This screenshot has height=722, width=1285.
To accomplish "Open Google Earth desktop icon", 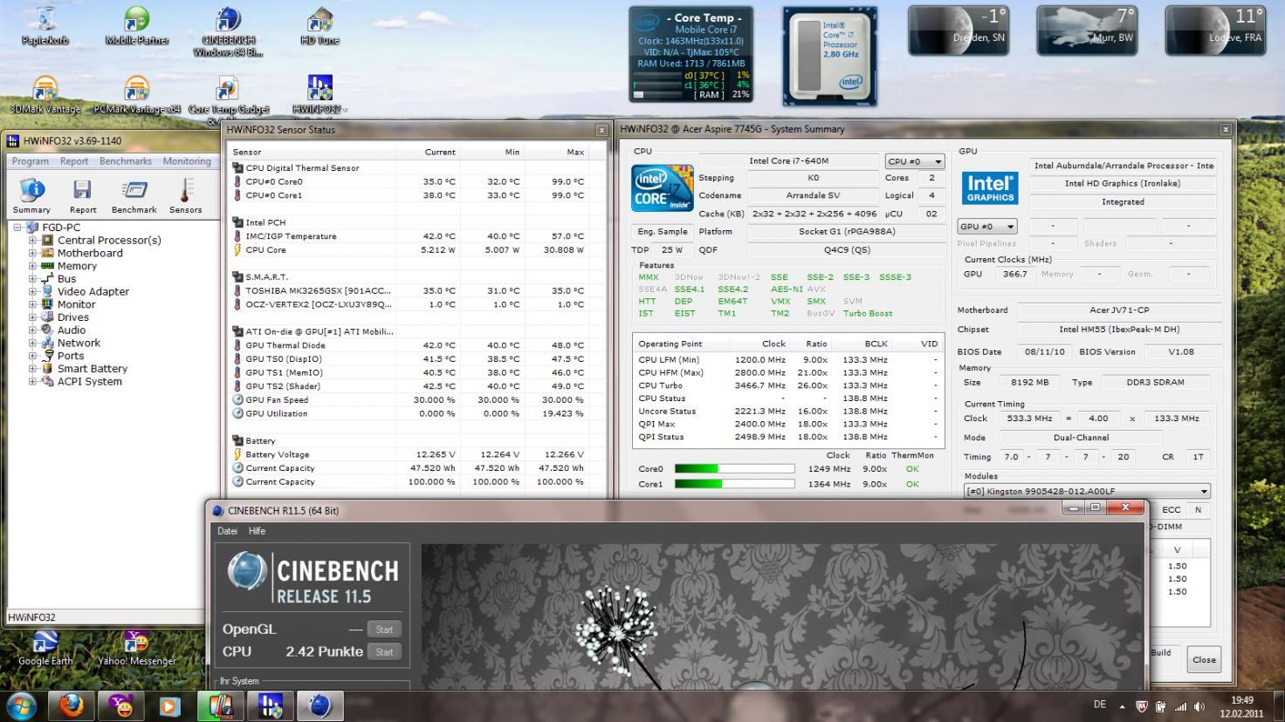I will pos(45,648).
